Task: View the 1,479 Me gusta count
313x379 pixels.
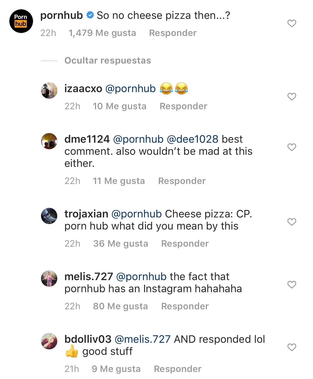Action: click(102, 33)
